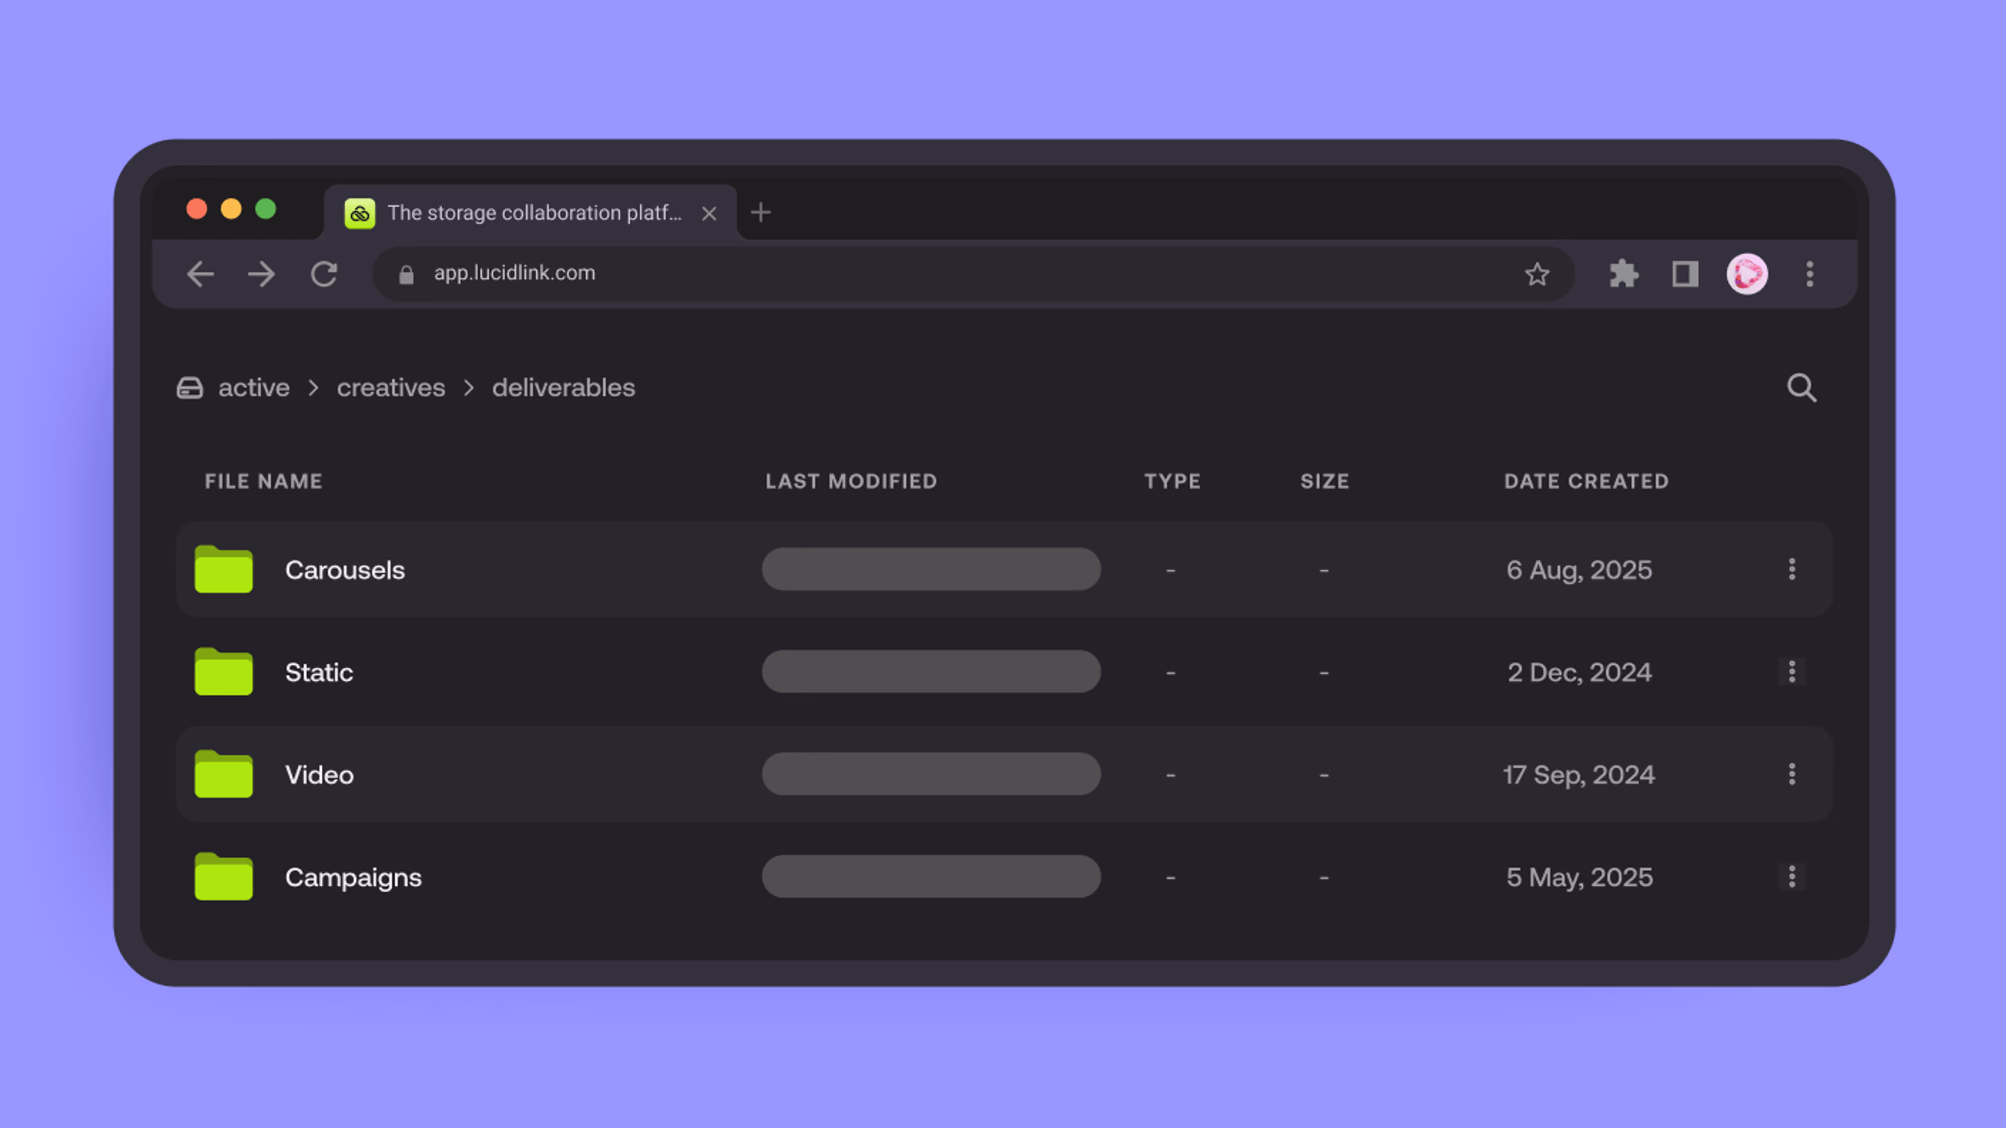Open the Carousels folder

(344, 570)
